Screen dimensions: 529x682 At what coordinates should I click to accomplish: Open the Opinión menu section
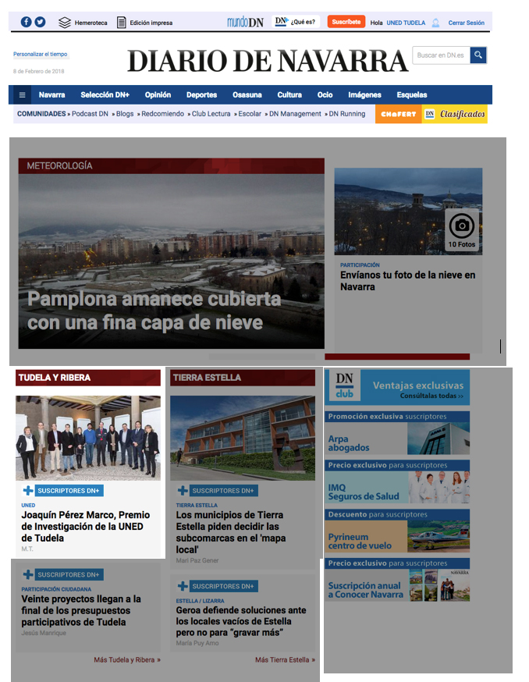pyautogui.click(x=158, y=95)
